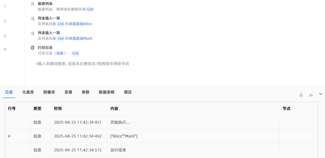Switch to the 元素库 tab
The height and width of the screenshot is (158, 325).
[28, 92]
